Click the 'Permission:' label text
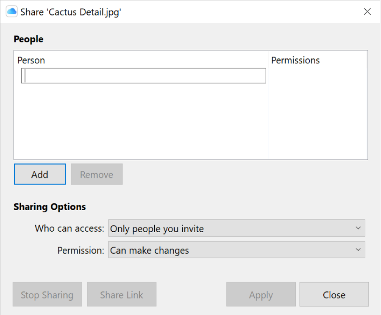The image size is (381, 315). pos(81,250)
